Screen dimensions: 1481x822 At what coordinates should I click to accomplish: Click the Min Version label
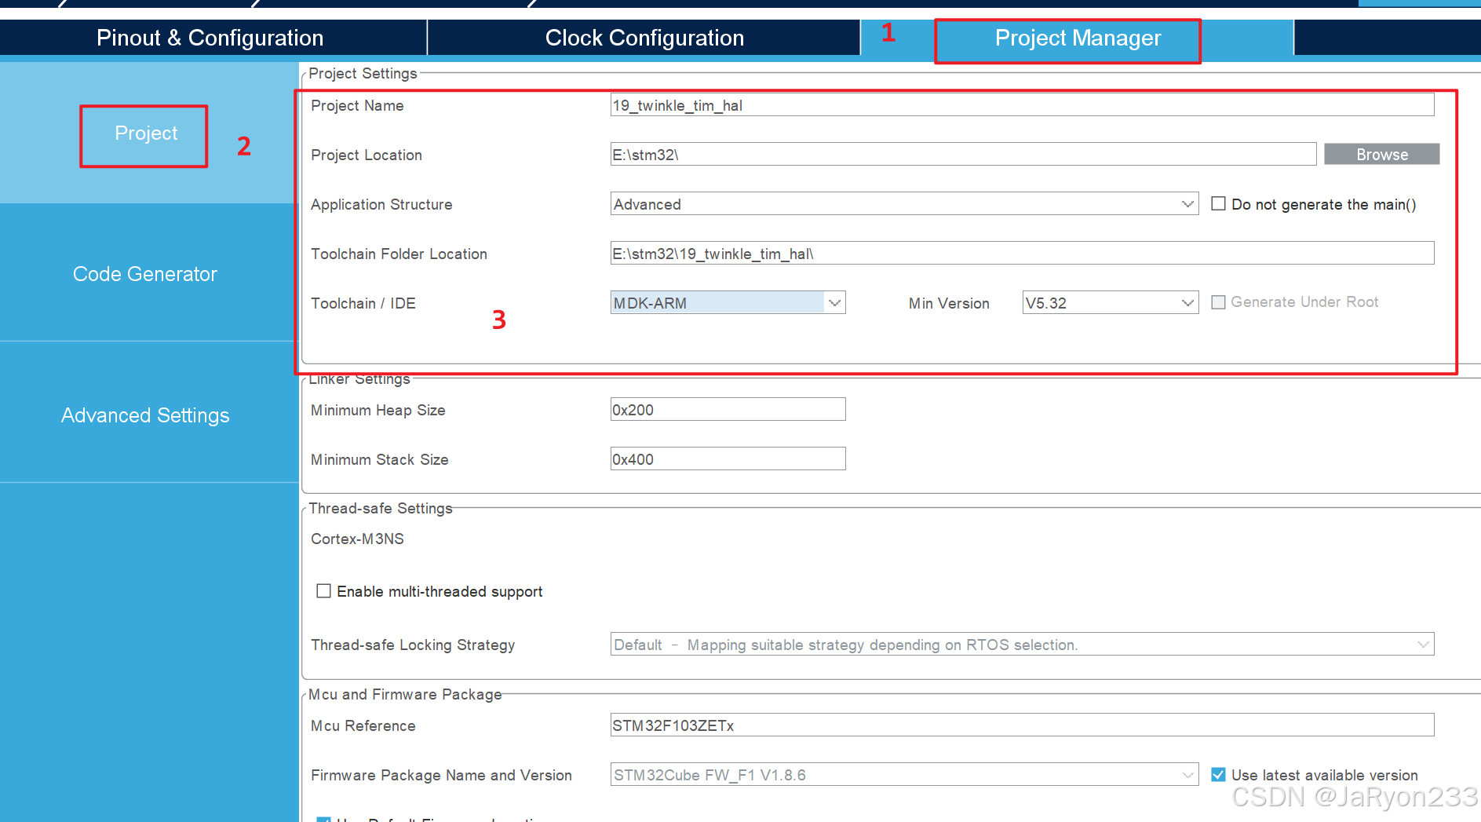pyautogui.click(x=949, y=304)
